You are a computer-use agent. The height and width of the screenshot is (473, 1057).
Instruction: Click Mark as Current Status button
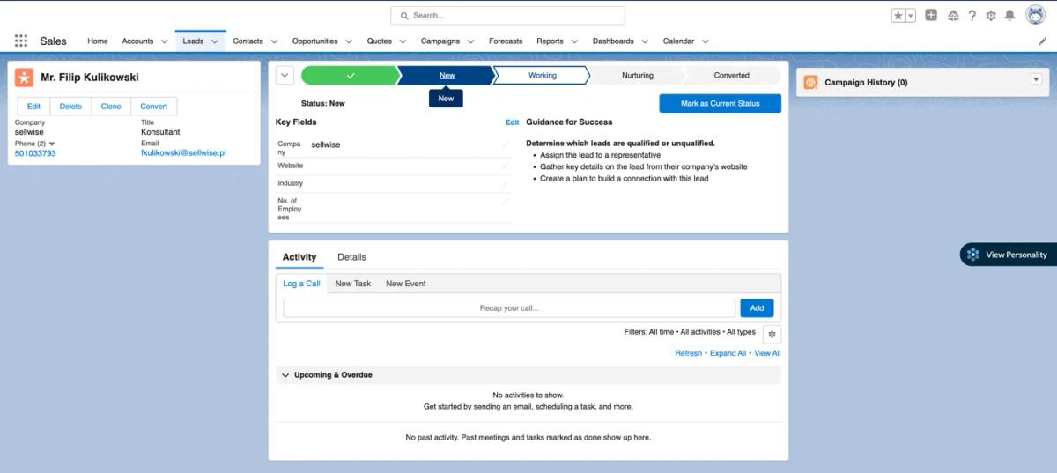(x=720, y=103)
